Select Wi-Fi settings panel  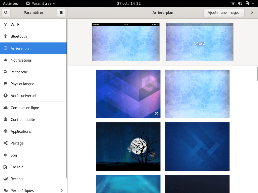(x=34, y=24)
